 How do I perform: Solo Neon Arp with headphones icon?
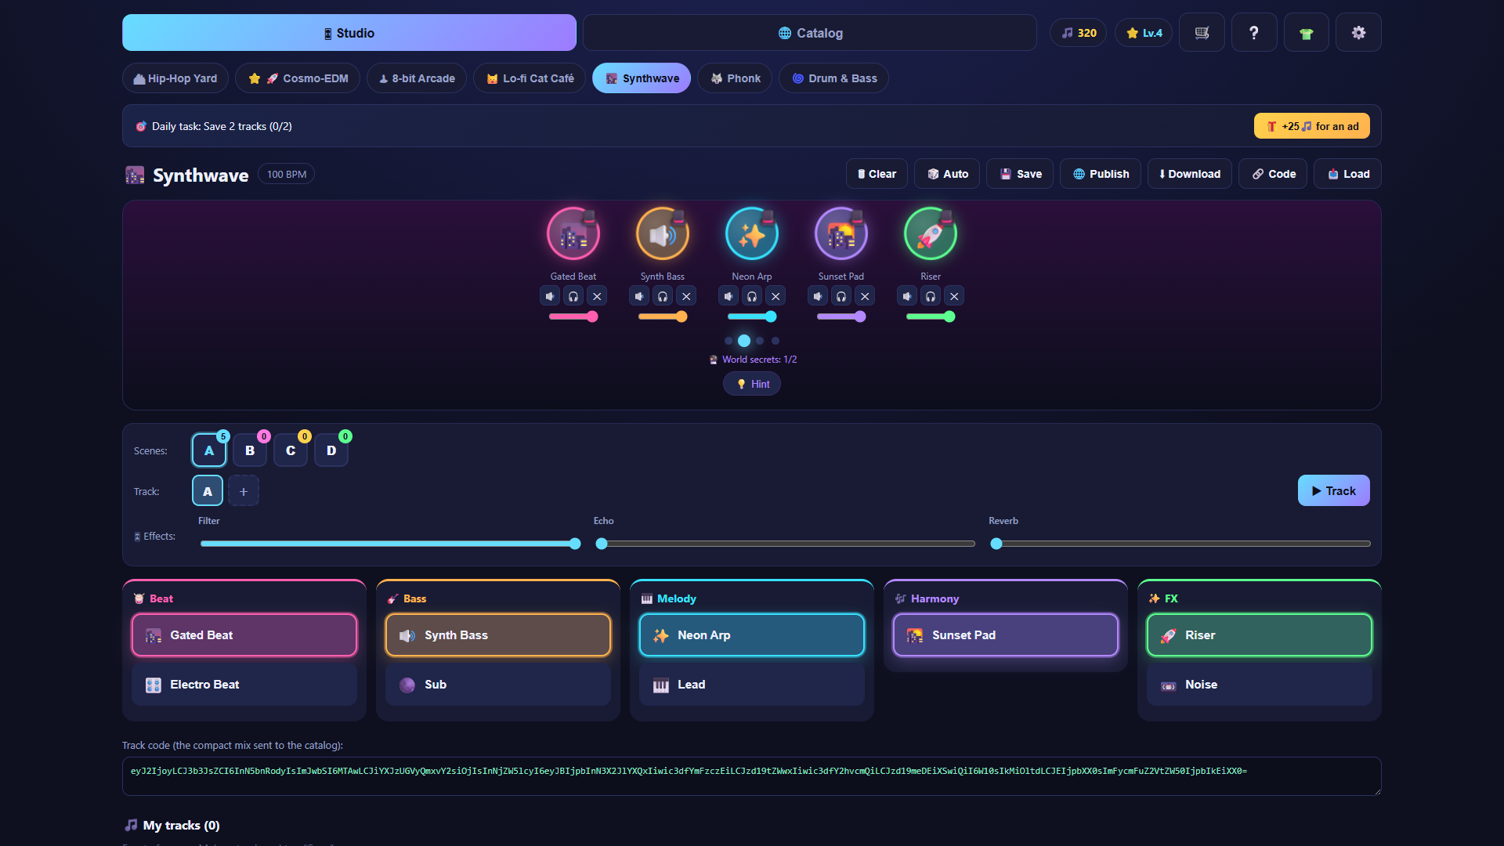pyautogui.click(x=752, y=296)
